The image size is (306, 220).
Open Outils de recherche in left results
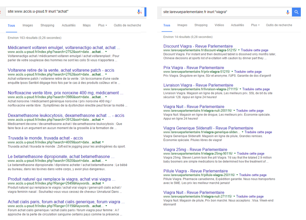click(127, 26)
